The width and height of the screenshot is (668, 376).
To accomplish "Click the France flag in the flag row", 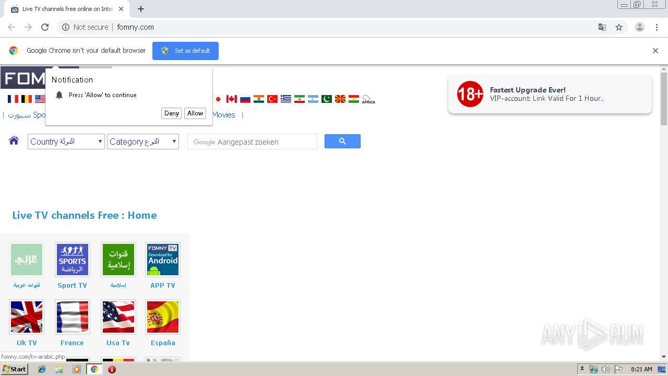I will click(13, 99).
